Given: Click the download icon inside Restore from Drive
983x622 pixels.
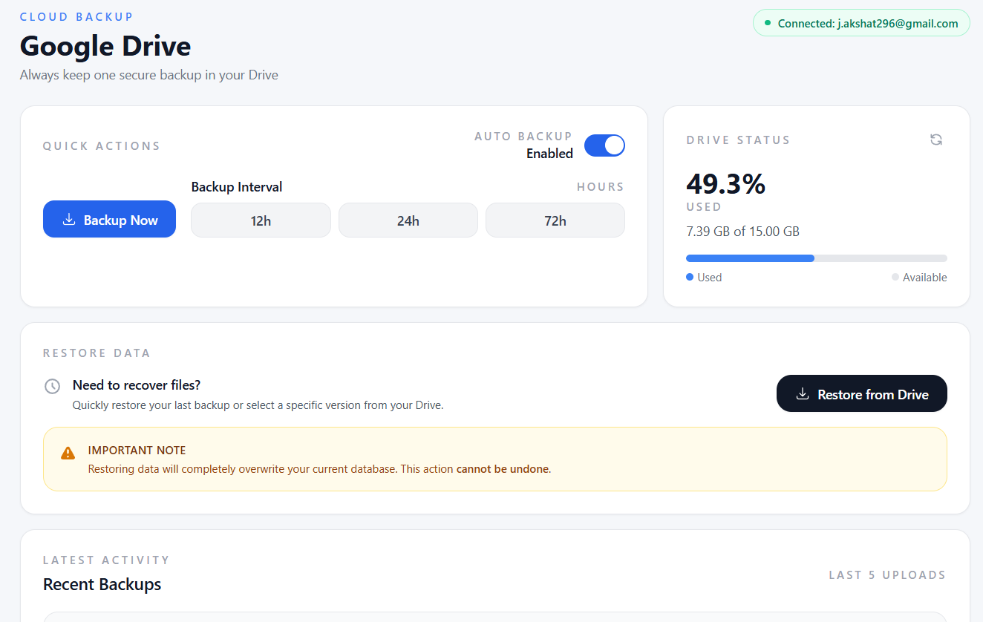Looking at the screenshot, I should [802, 394].
